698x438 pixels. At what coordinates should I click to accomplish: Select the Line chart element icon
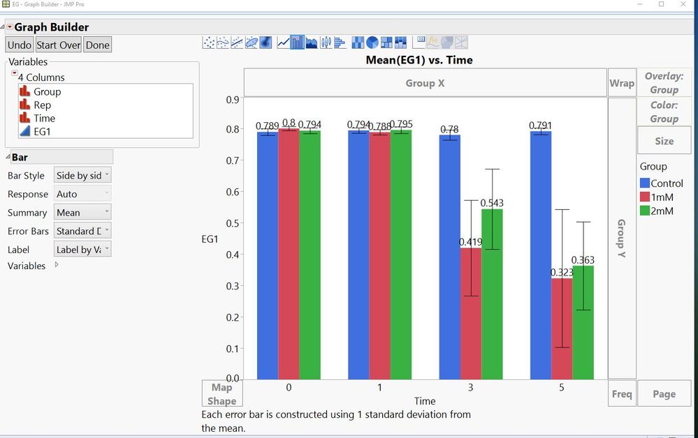[x=283, y=43]
